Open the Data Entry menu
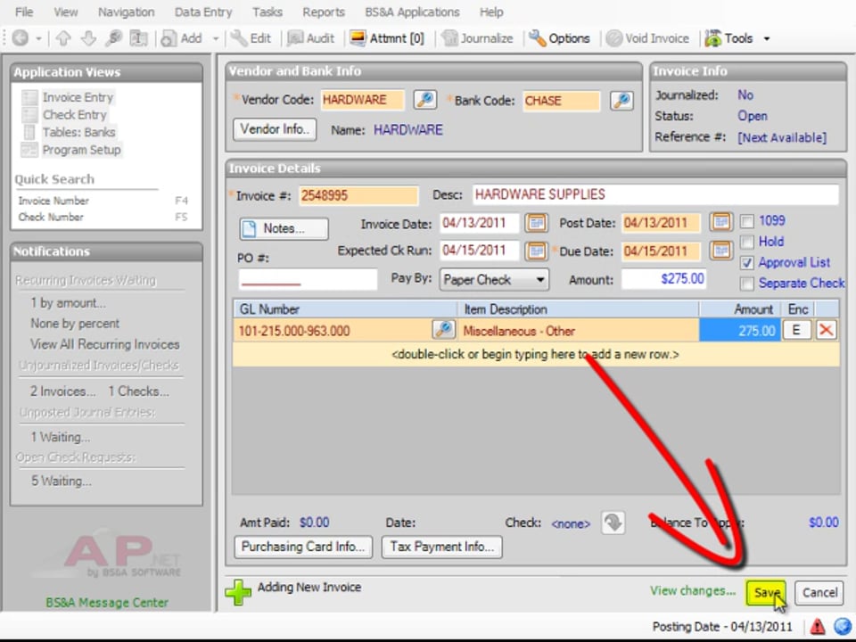Image resolution: width=856 pixels, height=642 pixels. (203, 12)
